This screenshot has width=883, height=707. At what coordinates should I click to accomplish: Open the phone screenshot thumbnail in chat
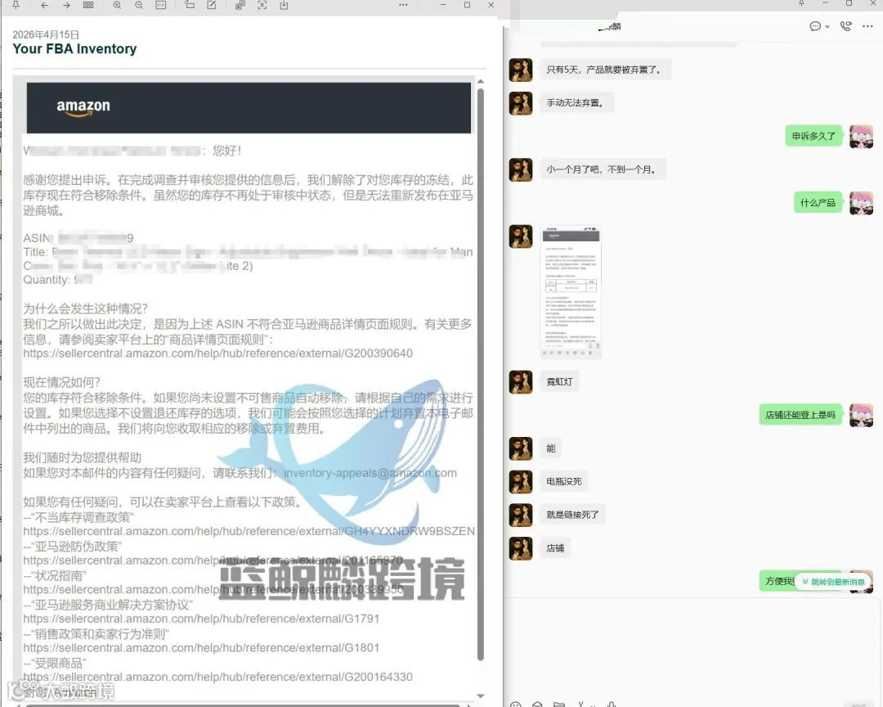(571, 292)
